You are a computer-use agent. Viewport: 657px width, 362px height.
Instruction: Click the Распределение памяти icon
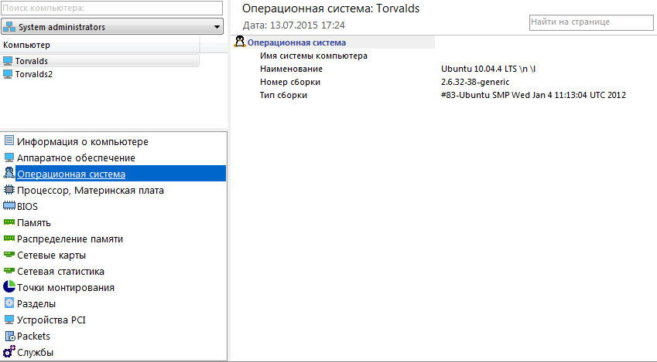[x=9, y=239]
